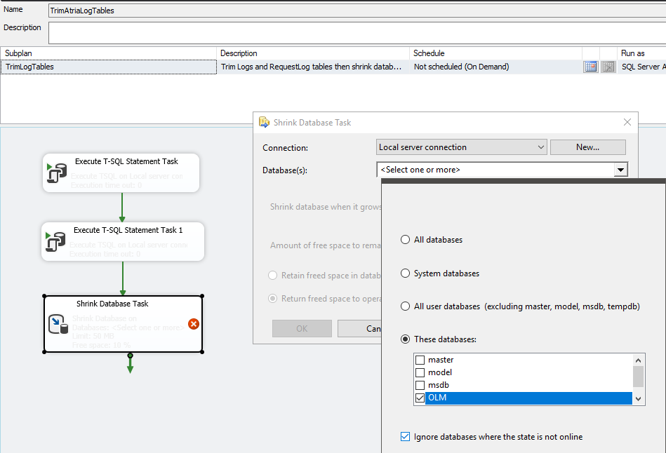Click the remove schedule icon in subplan row
The height and width of the screenshot is (453, 666).
point(608,67)
